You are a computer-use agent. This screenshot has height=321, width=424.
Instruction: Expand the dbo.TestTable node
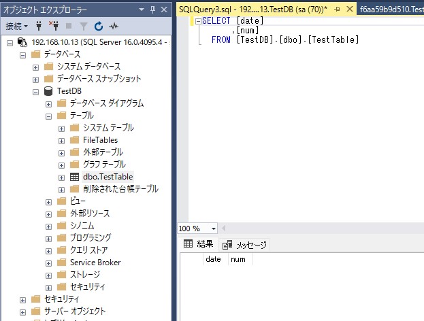(62, 178)
